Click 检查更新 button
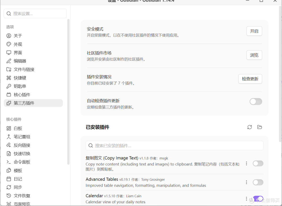 pos(250,79)
